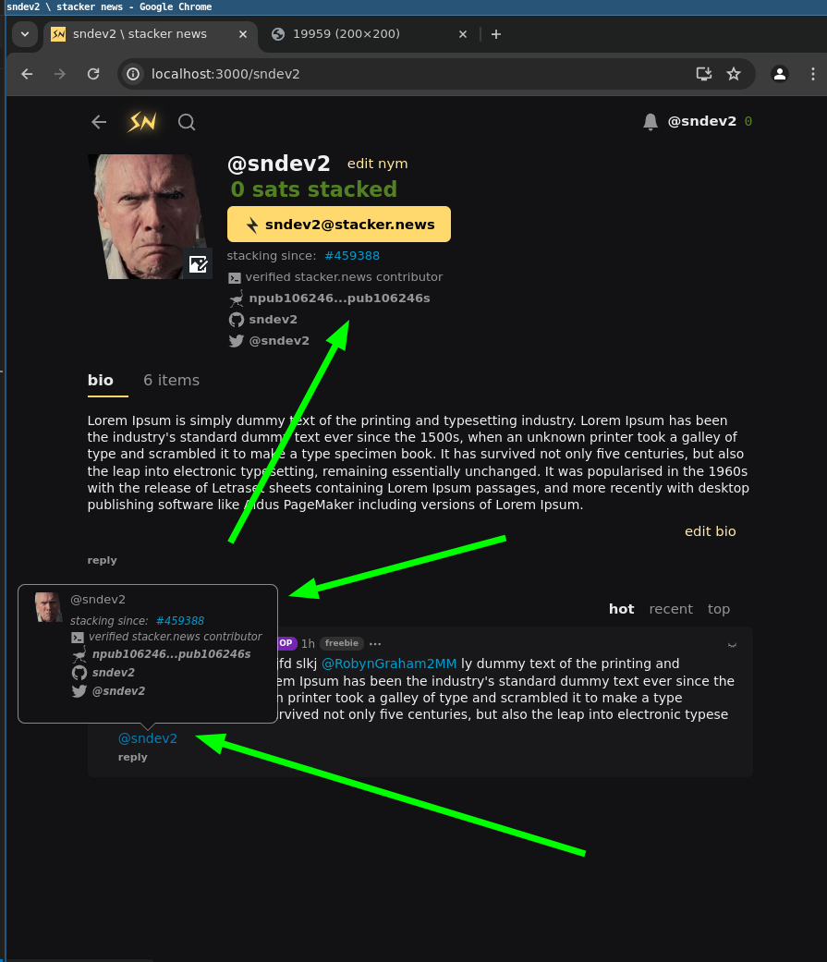Bookmark this page with star icon
The width and height of the screenshot is (827, 962).
pos(734,74)
